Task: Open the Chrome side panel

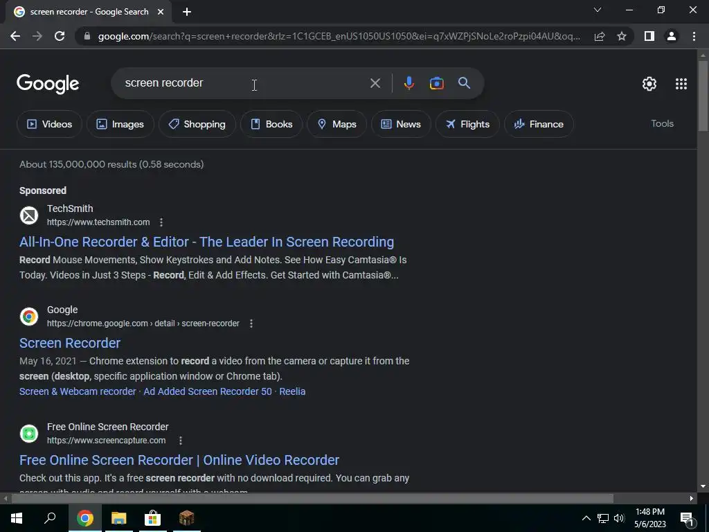Action: (649, 36)
